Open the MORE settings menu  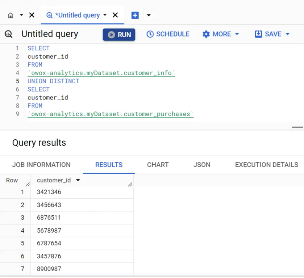[221, 34]
